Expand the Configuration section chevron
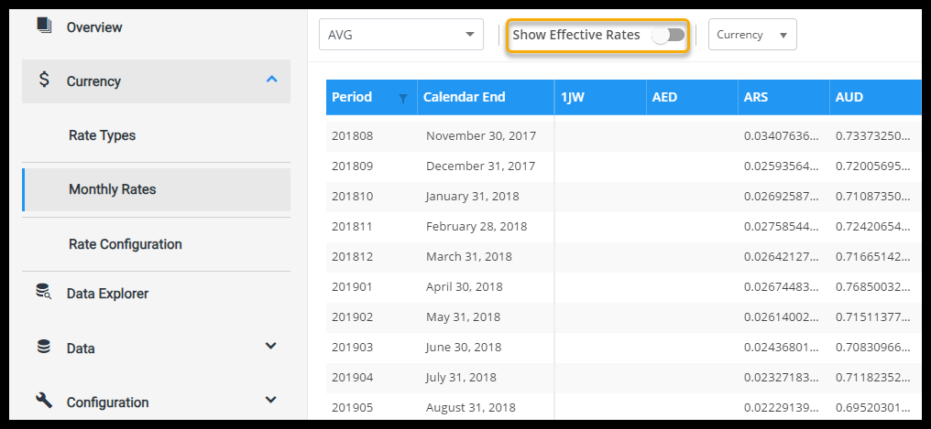 click(270, 400)
